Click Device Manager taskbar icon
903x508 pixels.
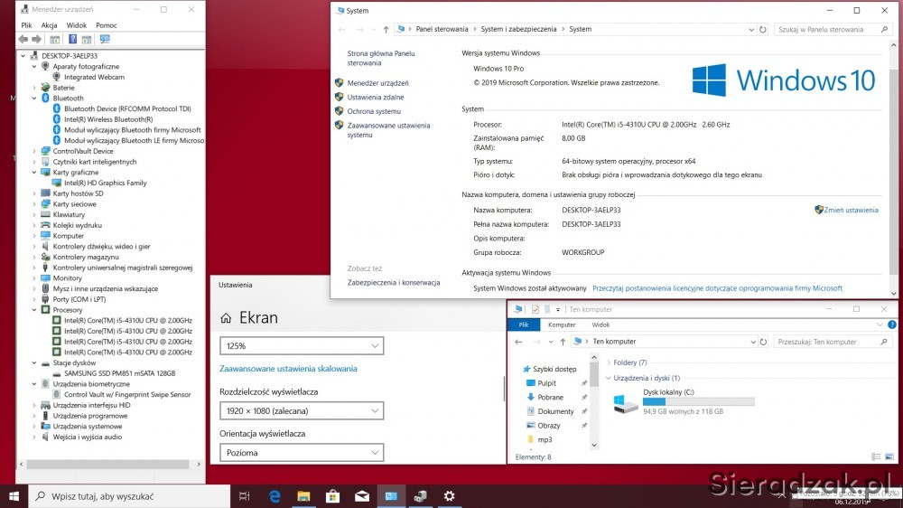421,496
